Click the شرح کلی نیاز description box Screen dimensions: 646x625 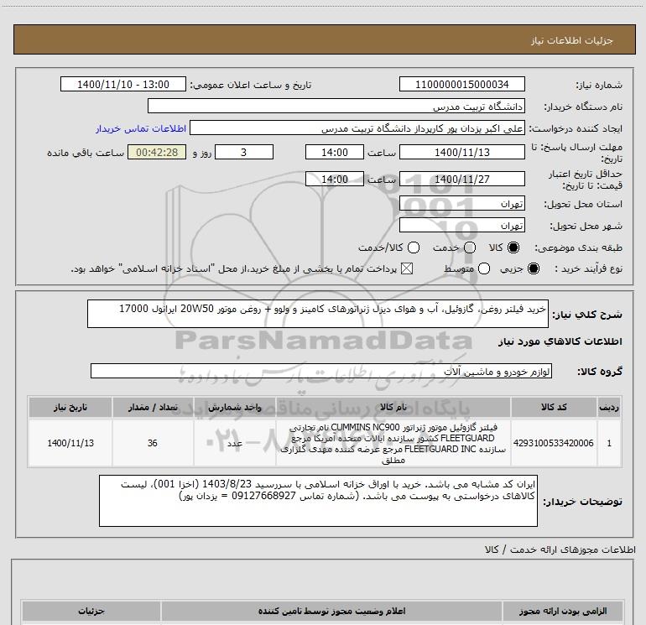[318, 314]
